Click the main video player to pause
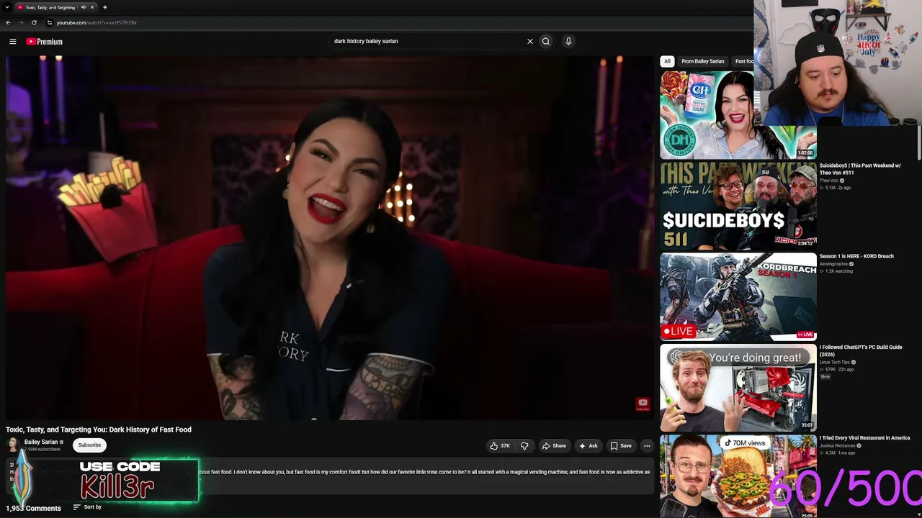The width and height of the screenshot is (922, 518). point(330,238)
